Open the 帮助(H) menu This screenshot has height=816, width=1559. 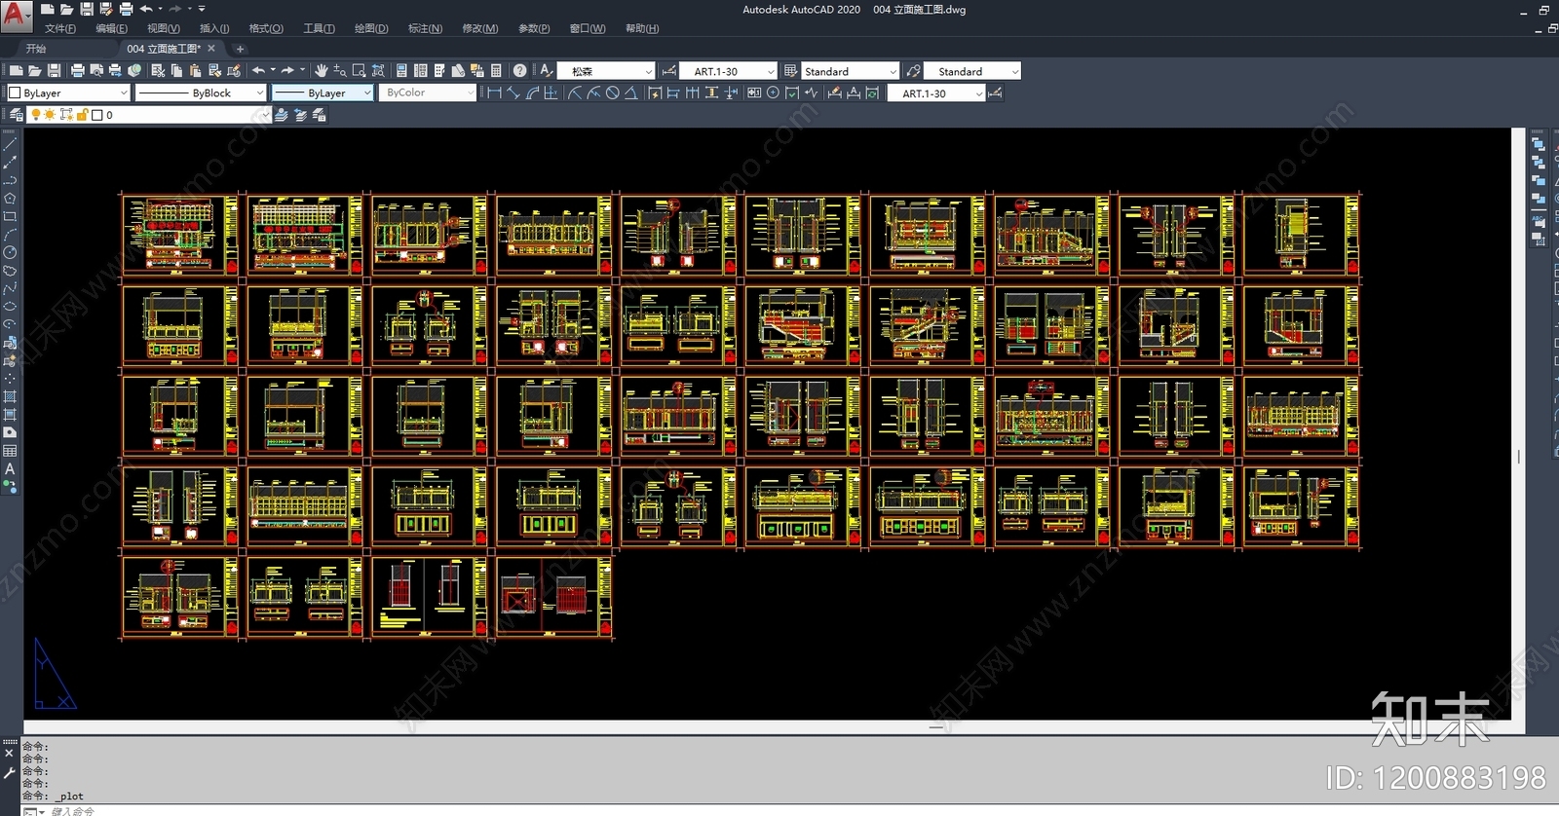tap(642, 28)
